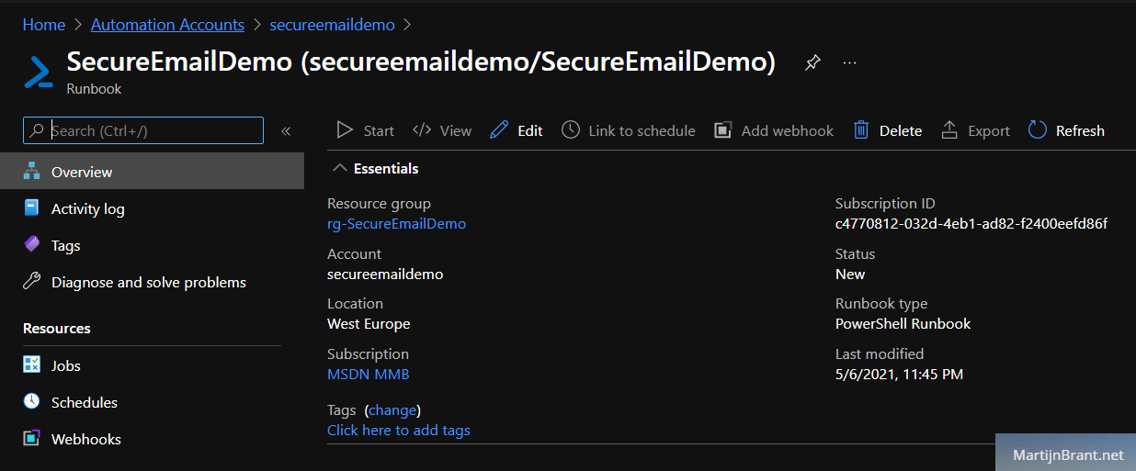Screen dimensions: 1136x471
Task: Open the runbook code View icon
Action: click(x=422, y=130)
